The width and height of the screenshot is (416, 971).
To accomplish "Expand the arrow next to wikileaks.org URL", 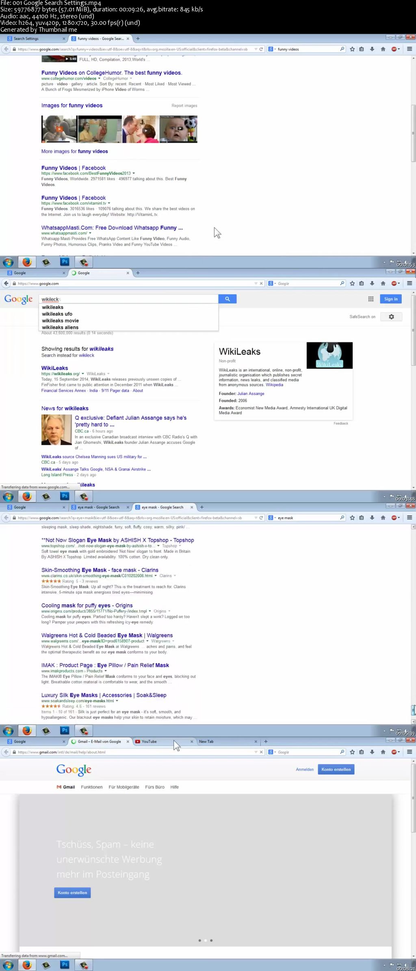I will pos(83,374).
